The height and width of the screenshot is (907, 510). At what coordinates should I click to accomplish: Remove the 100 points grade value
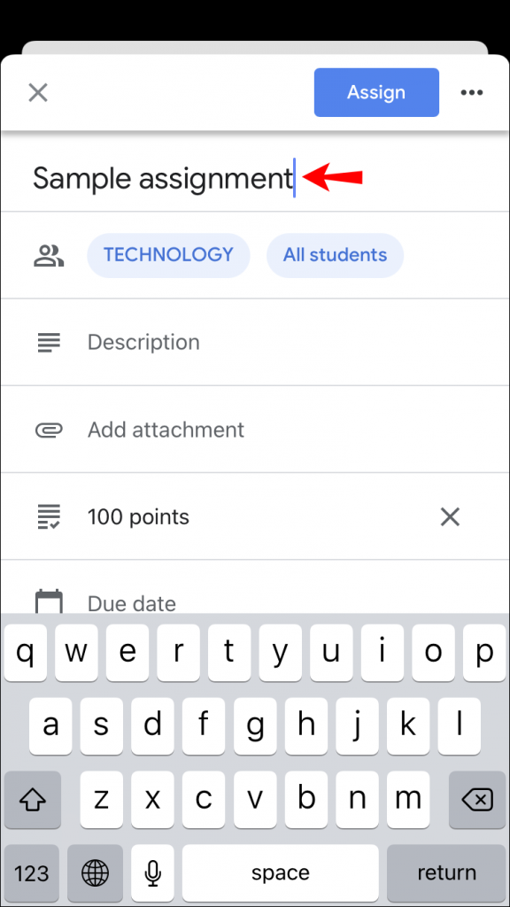(x=450, y=516)
